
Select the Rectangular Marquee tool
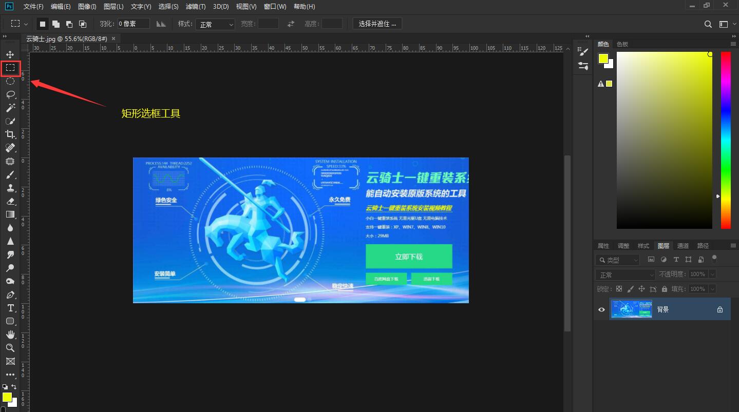tap(10, 68)
